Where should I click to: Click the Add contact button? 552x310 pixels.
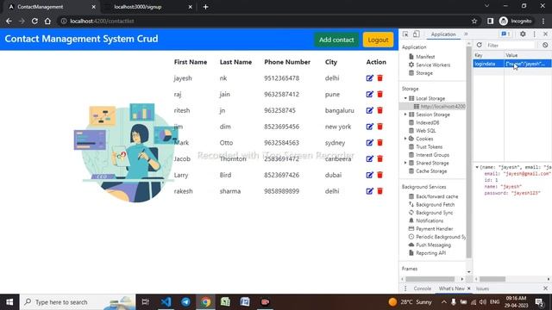[336, 40]
